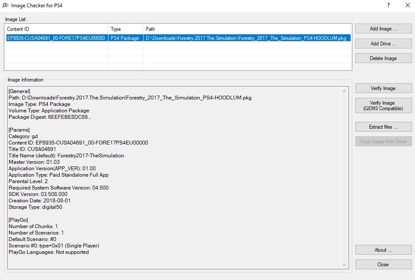Click the PlayGo Languages: Not supported line
This screenshot has width=415, height=280.
pos(48,252)
